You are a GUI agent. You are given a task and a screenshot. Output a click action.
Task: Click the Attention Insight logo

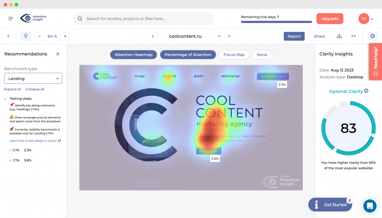[33, 18]
